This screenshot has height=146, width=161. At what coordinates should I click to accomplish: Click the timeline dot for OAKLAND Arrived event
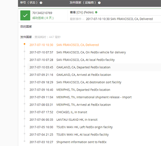[24, 74]
